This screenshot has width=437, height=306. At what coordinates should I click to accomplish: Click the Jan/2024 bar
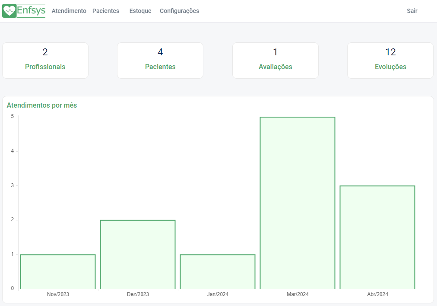coord(218,271)
